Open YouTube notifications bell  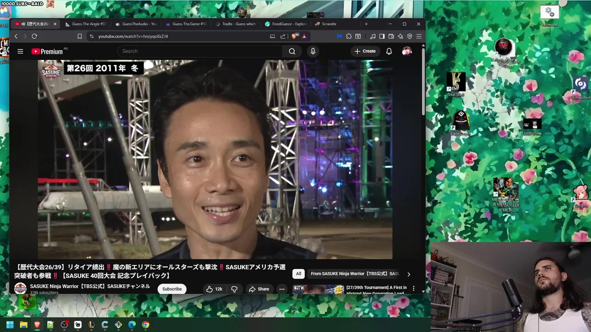(389, 51)
